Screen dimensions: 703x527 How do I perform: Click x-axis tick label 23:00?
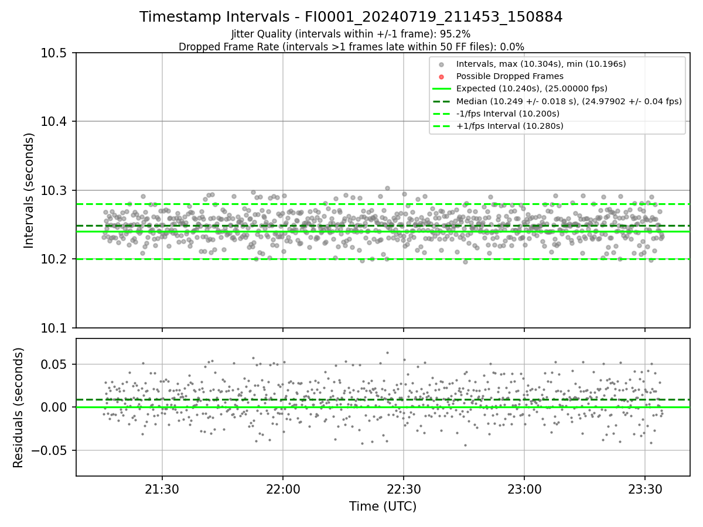[524, 489]
